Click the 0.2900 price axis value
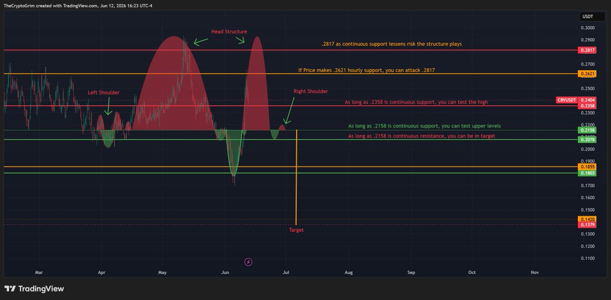611x300 pixels. [587, 40]
